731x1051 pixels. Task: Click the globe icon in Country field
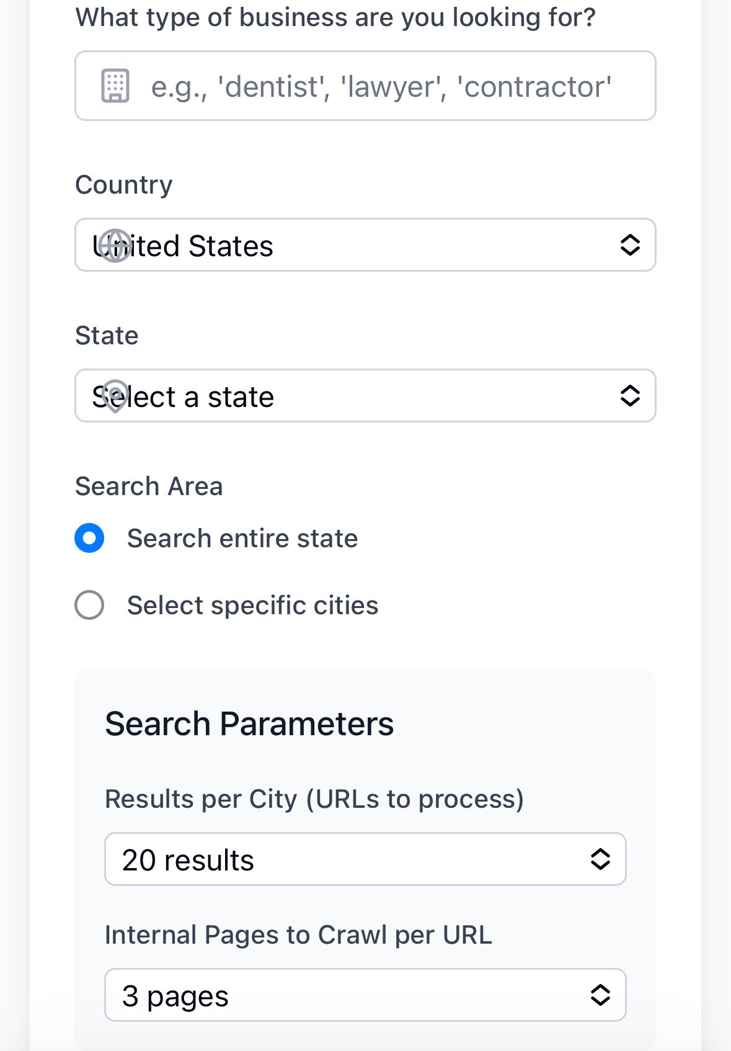(x=115, y=246)
